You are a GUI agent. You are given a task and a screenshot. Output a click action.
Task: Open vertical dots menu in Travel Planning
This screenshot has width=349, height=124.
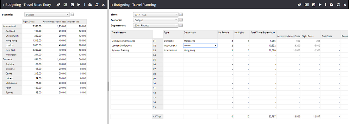326,5
